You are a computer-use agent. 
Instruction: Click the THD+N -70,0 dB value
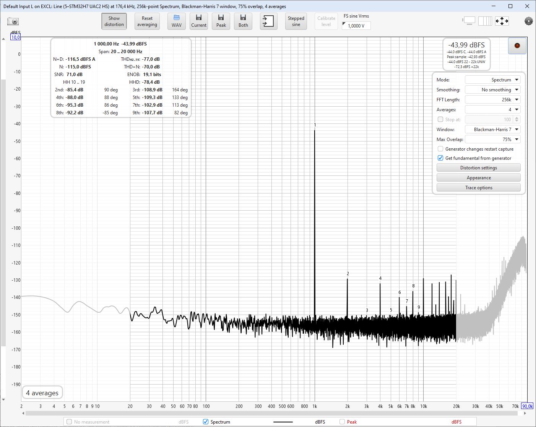click(152, 67)
